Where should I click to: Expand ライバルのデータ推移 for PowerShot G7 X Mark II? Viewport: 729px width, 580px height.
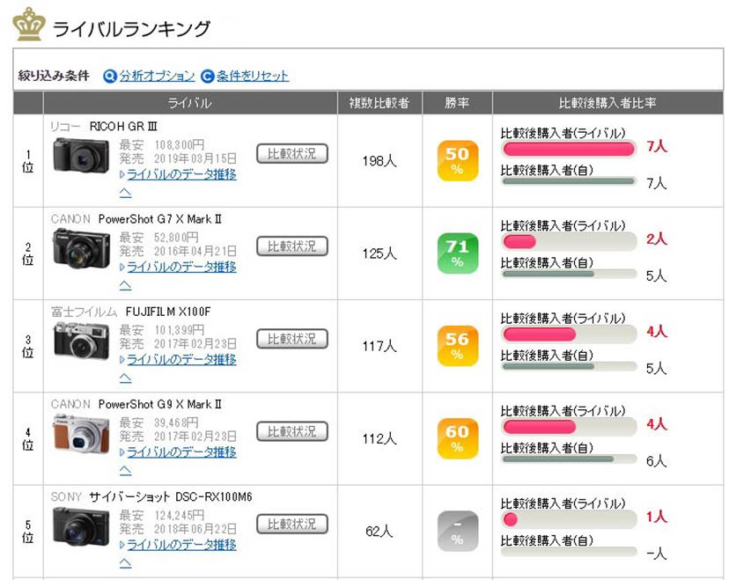pyautogui.click(x=181, y=267)
